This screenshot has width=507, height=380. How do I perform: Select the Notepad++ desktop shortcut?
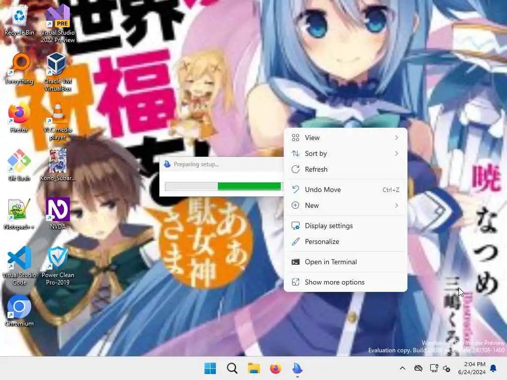coord(19,214)
